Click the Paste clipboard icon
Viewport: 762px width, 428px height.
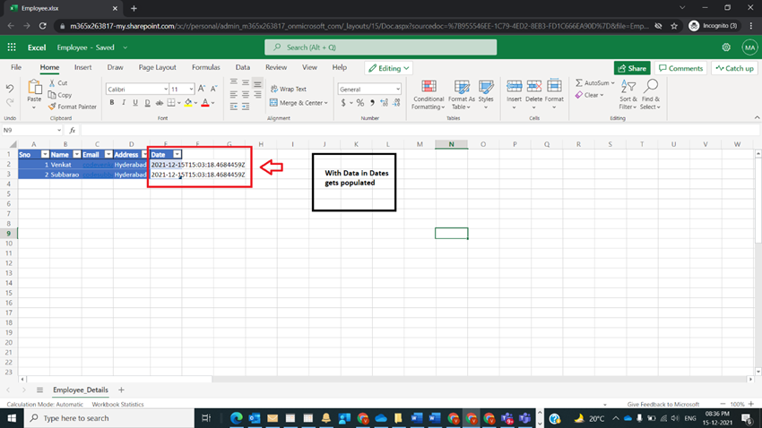click(34, 88)
